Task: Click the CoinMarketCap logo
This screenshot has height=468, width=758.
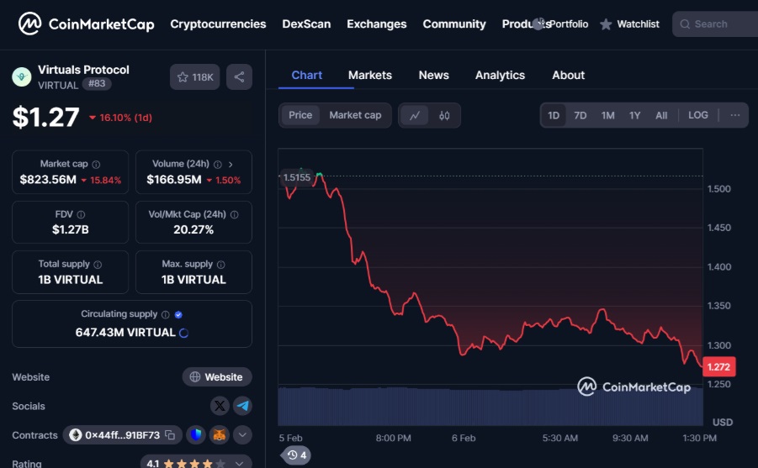Action: [87, 24]
